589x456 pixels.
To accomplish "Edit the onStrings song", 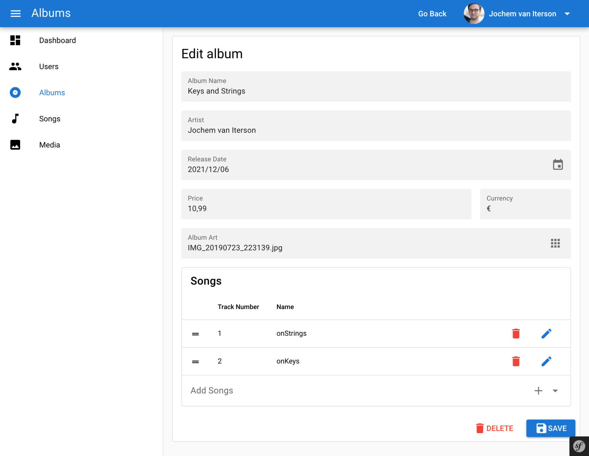I will point(546,333).
